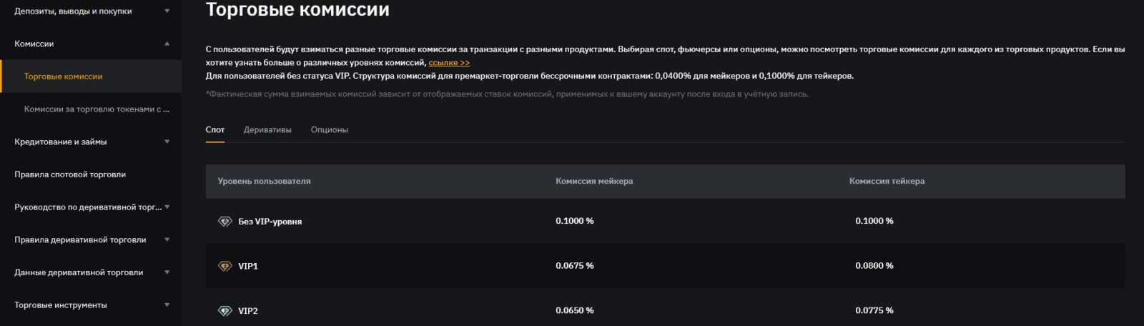
Task: Click the VIP2 diamond badge icon
Action: point(225,311)
